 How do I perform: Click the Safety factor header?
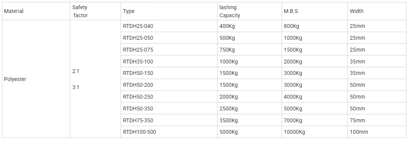tap(80, 11)
